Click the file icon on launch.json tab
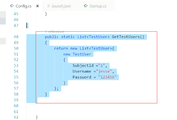Image resolution: width=177 pixels, height=120 pixels. click(48, 6)
